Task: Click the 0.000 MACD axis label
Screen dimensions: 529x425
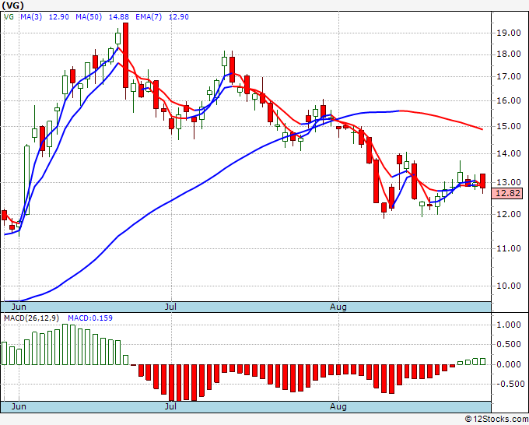Action: pyautogui.click(x=509, y=364)
